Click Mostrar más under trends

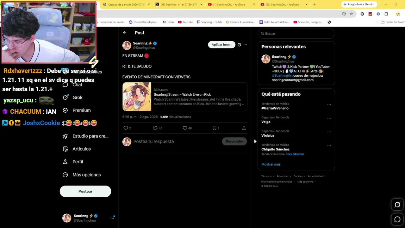click(271, 164)
